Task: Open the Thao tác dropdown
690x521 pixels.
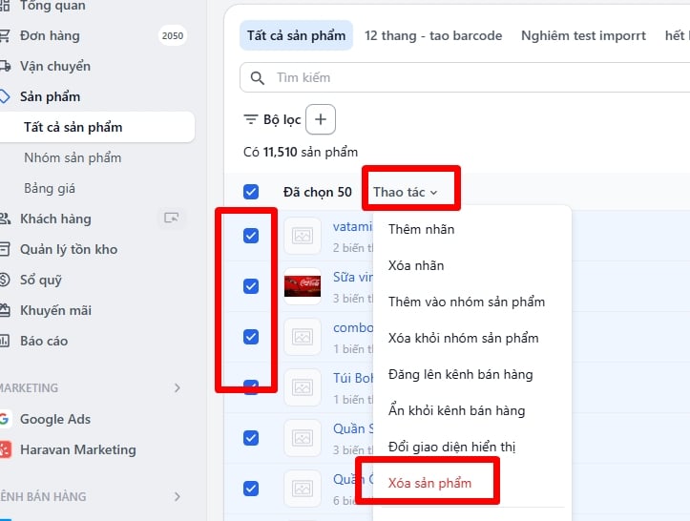Action: coord(405,192)
